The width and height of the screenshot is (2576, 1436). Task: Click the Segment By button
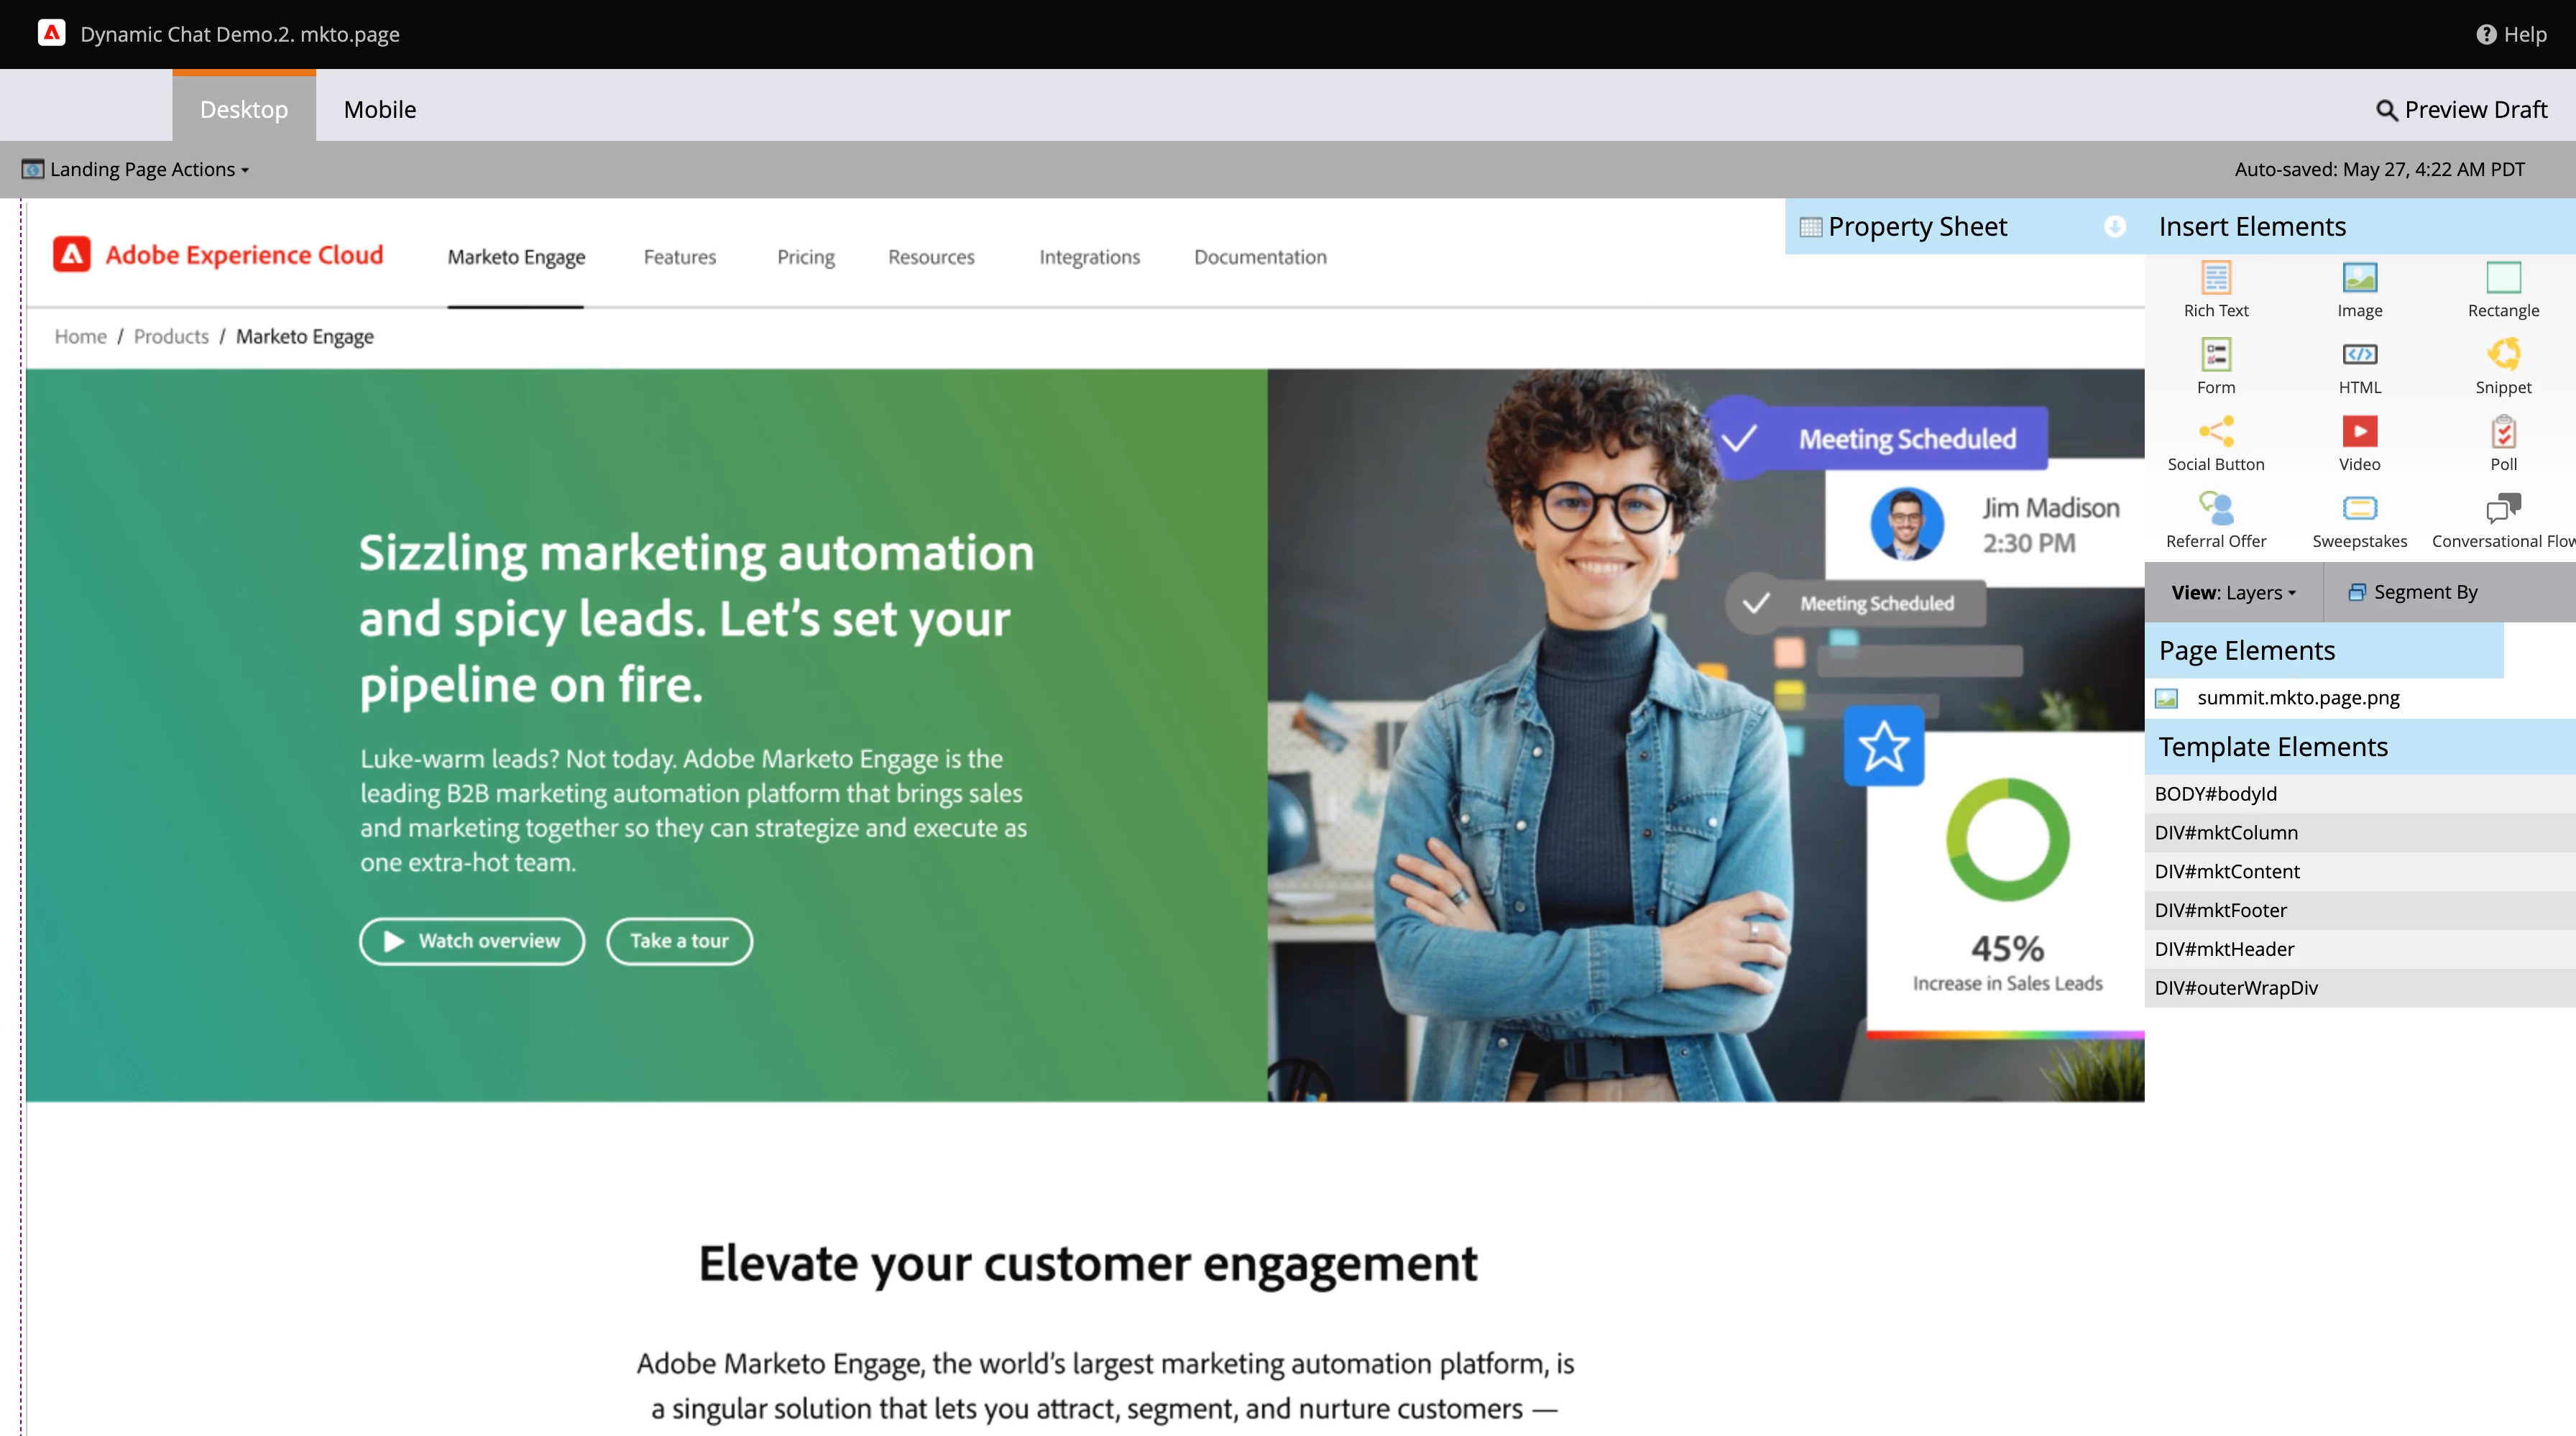pos(2412,592)
